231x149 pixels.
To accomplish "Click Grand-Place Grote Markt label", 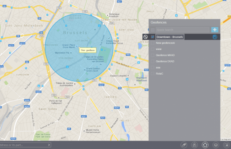I will [x=69, y=46].
